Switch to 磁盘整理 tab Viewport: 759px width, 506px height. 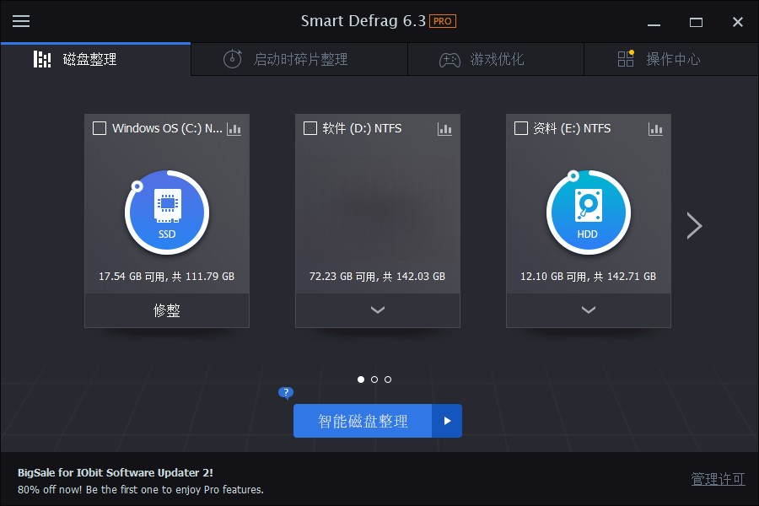pyautogui.click(x=96, y=59)
